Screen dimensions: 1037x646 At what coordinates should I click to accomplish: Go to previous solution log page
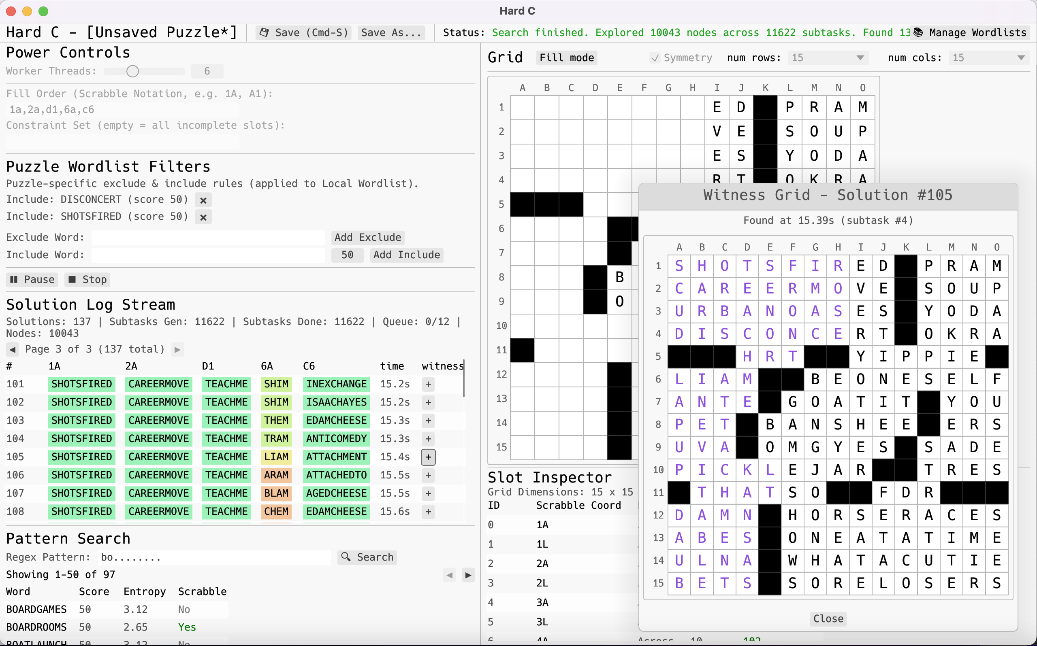click(13, 349)
